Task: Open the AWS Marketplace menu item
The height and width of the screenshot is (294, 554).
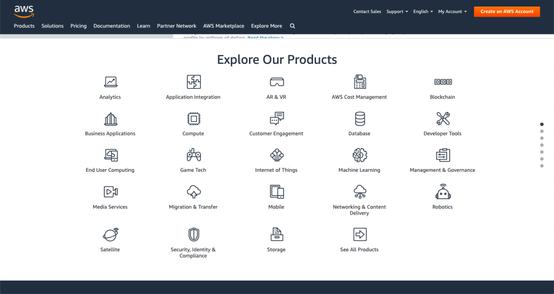Action: point(223,26)
